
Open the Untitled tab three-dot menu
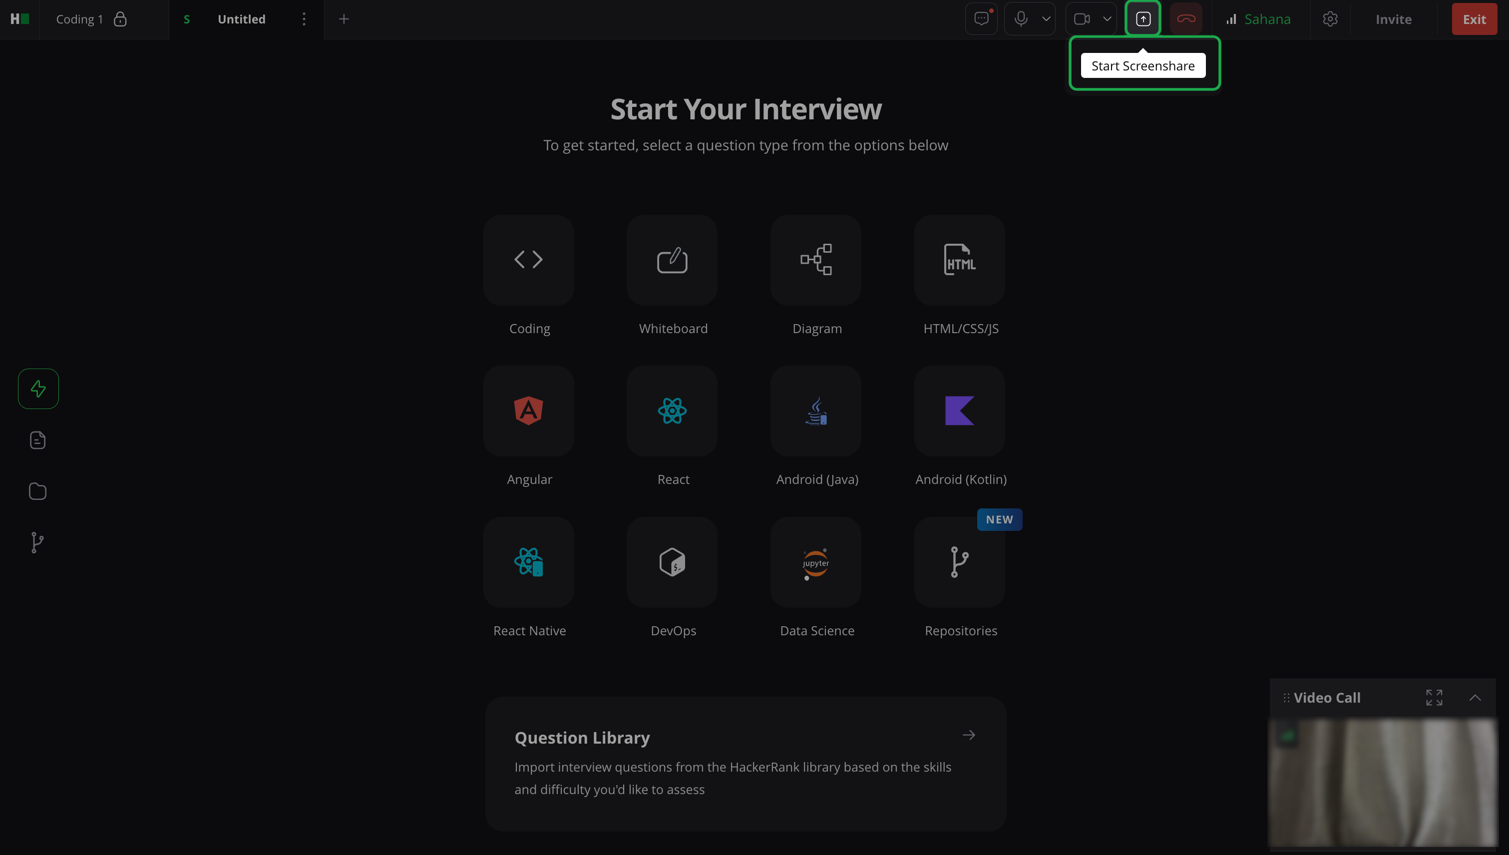(x=304, y=19)
